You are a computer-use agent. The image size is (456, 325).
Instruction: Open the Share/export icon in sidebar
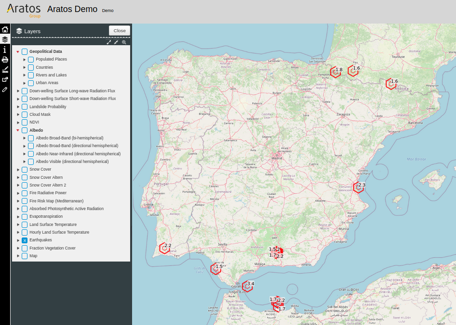pyautogui.click(x=5, y=79)
